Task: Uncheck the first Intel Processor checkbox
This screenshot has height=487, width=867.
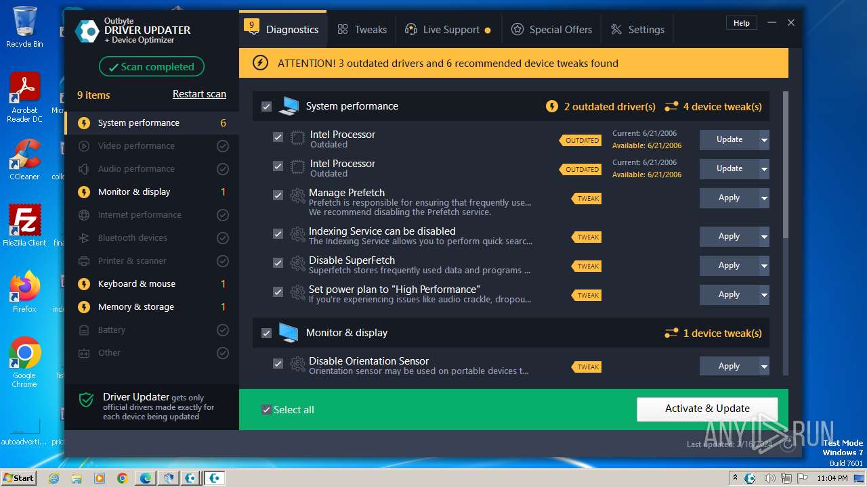Action: (x=278, y=137)
